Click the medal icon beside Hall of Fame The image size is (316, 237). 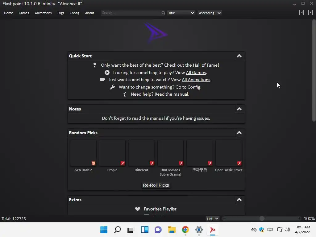(94, 65)
